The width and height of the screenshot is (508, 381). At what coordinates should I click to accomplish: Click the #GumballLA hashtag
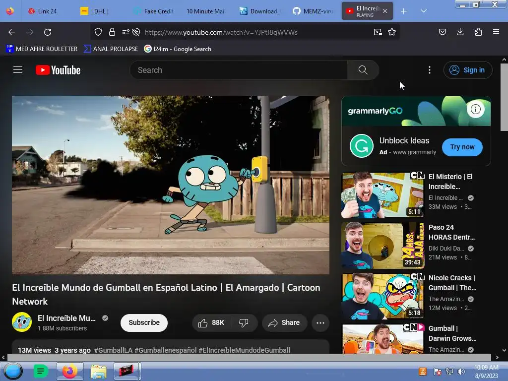113,350
